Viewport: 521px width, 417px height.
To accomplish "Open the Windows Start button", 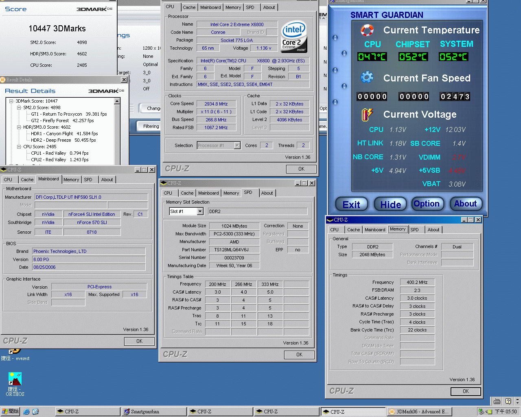I will [10, 411].
